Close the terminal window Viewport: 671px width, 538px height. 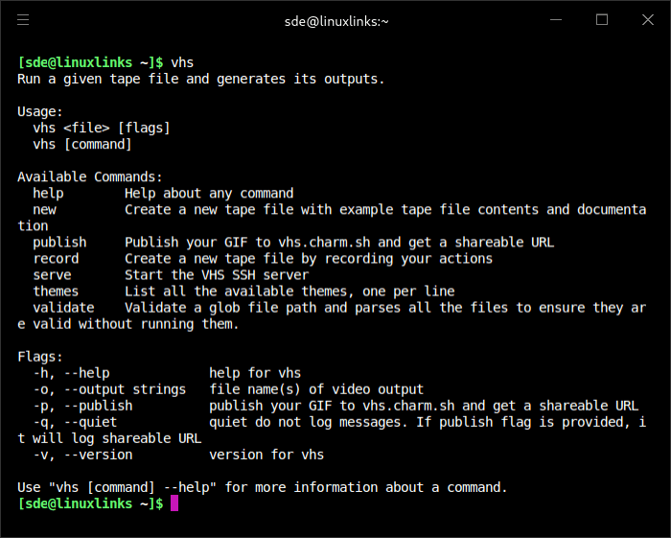pyautogui.click(x=645, y=19)
